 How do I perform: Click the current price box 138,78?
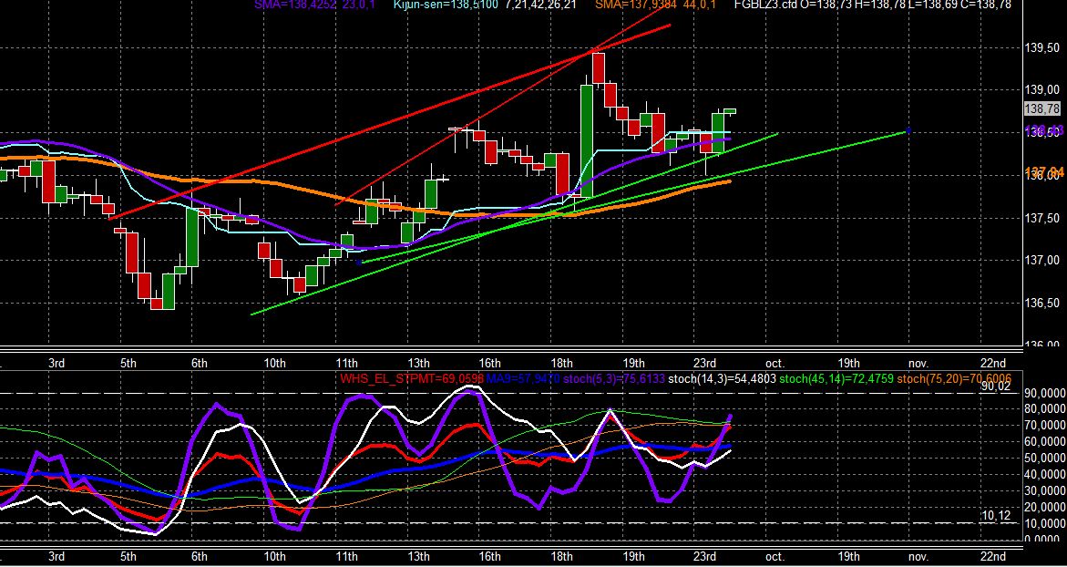(1041, 108)
